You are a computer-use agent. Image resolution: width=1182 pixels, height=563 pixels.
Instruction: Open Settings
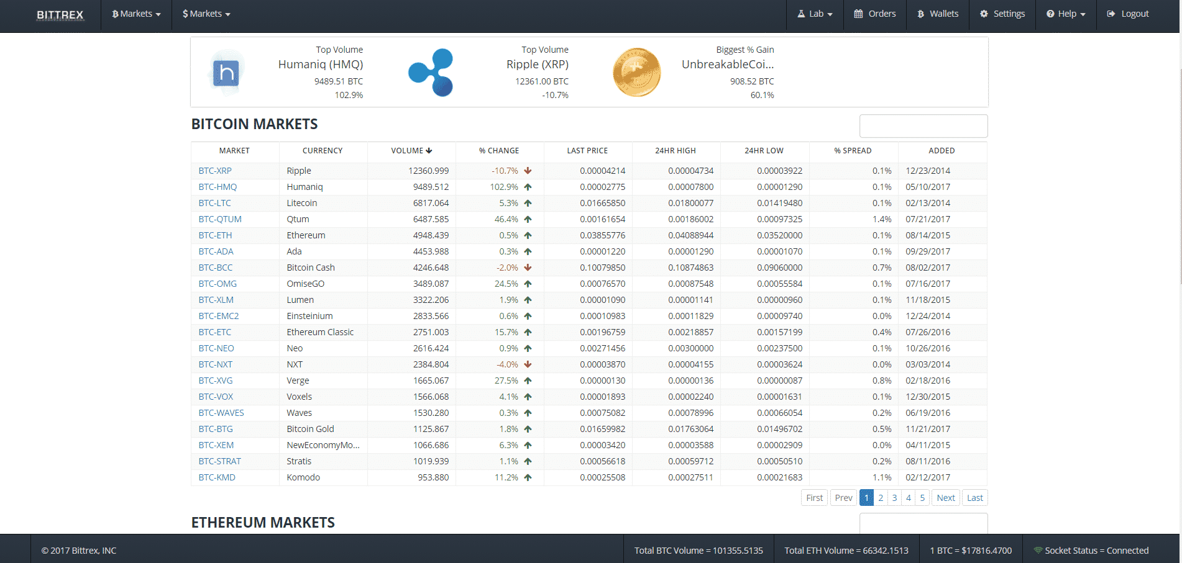click(1002, 14)
